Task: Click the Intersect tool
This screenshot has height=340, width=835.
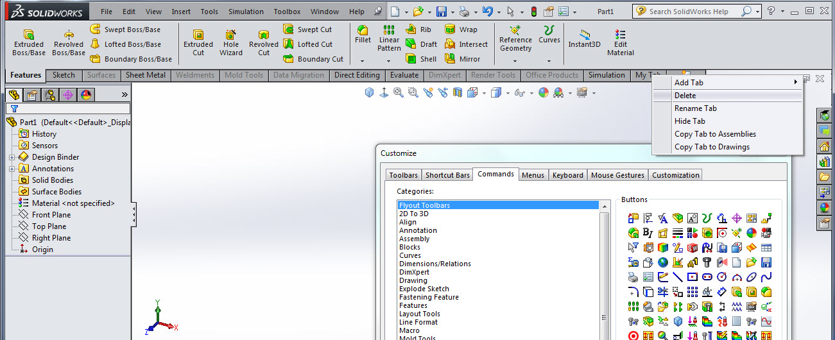Action: [x=466, y=44]
